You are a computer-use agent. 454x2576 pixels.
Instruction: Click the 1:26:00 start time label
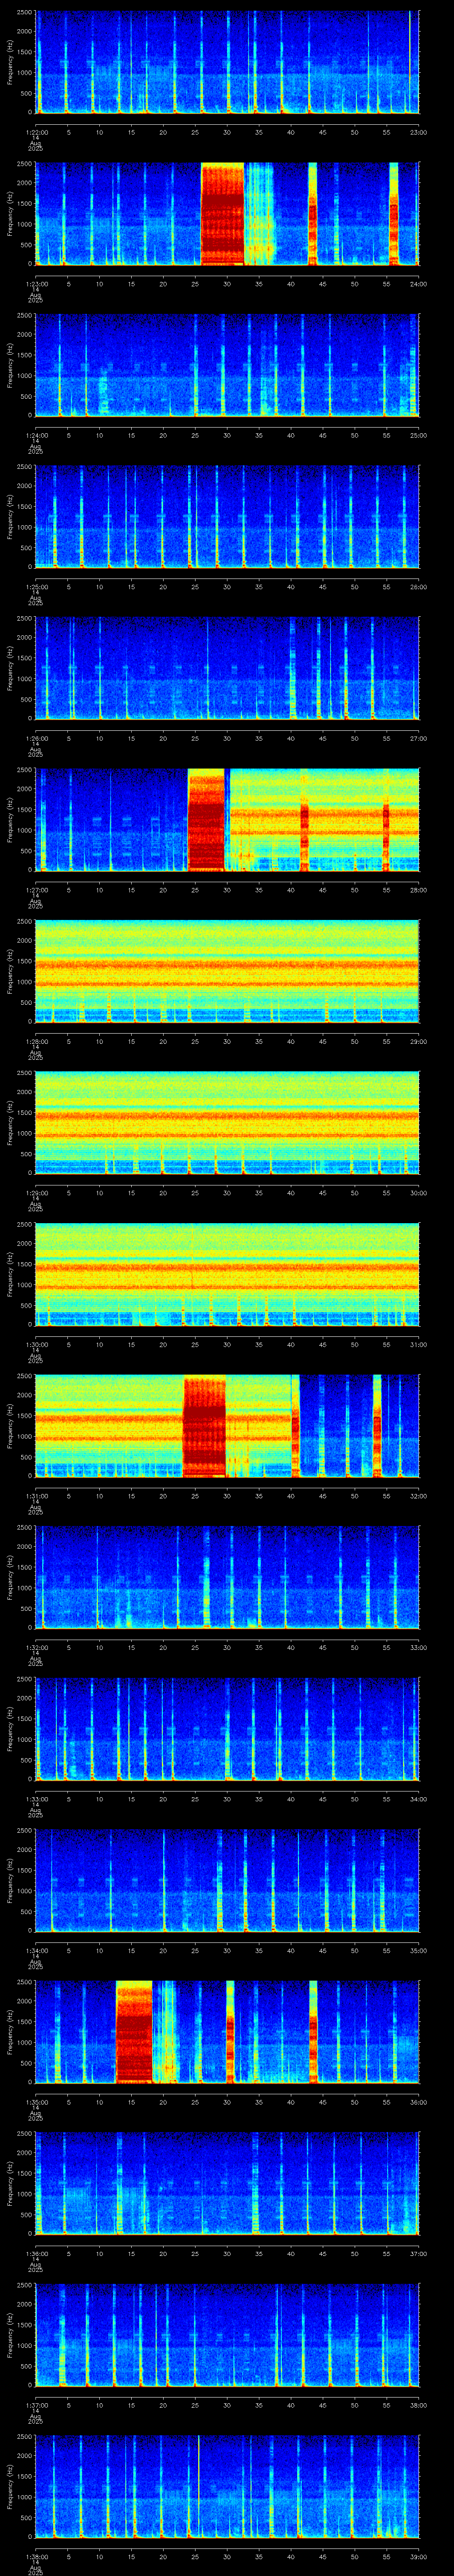36,739
